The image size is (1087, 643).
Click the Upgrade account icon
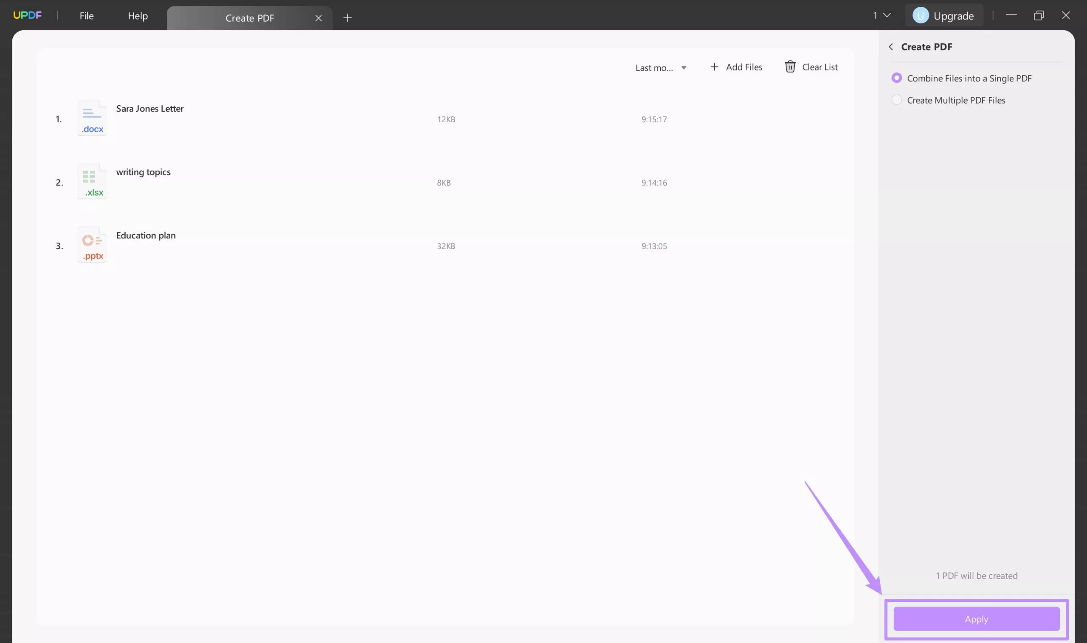pyautogui.click(x=920, y=15)
